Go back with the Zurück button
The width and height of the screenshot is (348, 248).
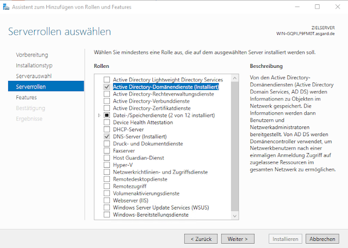pyautogui.click(x=201, y=239)
